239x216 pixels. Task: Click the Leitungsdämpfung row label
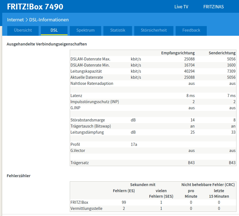(87, 132)
